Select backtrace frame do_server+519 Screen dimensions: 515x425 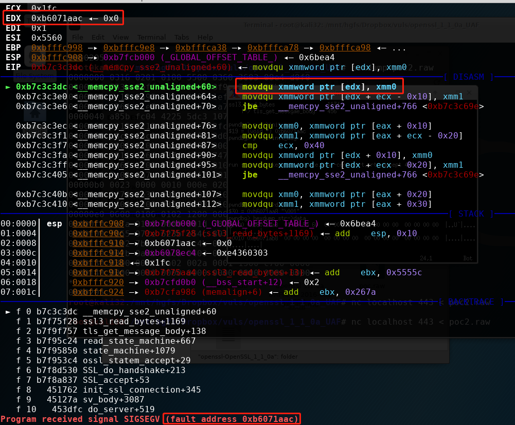pyautogui.click(x=85, y=409)
